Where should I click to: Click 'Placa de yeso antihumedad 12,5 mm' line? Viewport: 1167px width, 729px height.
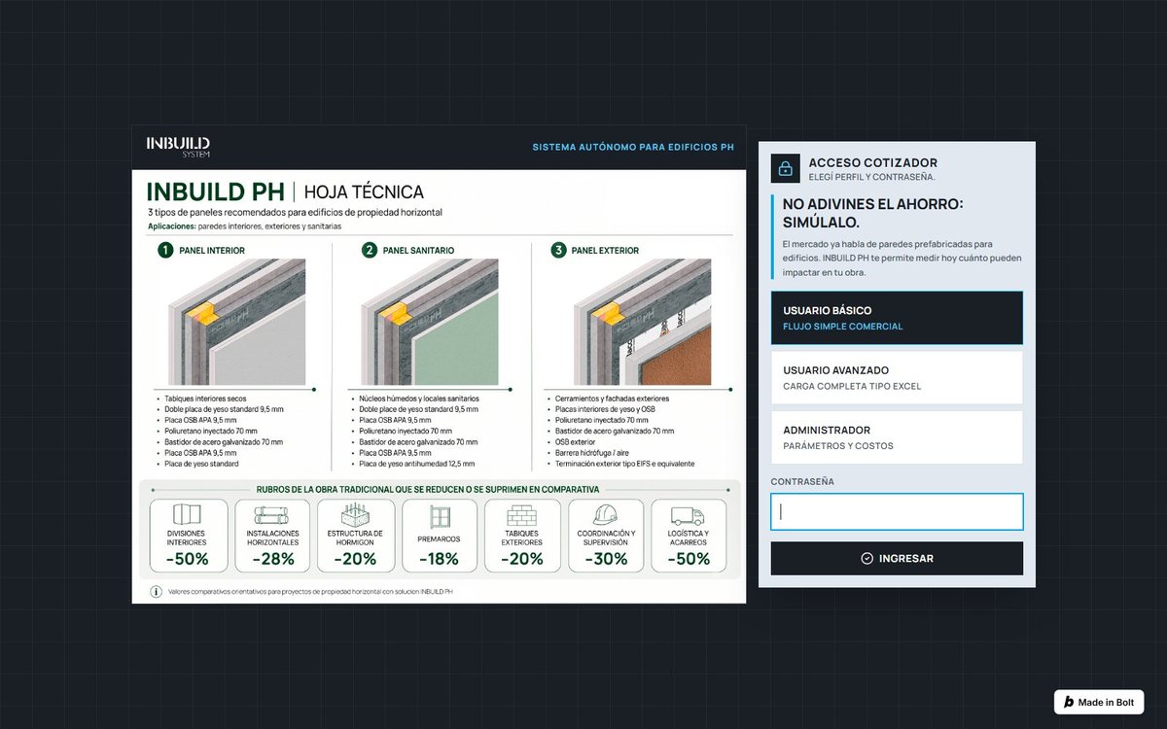(417, 464)
